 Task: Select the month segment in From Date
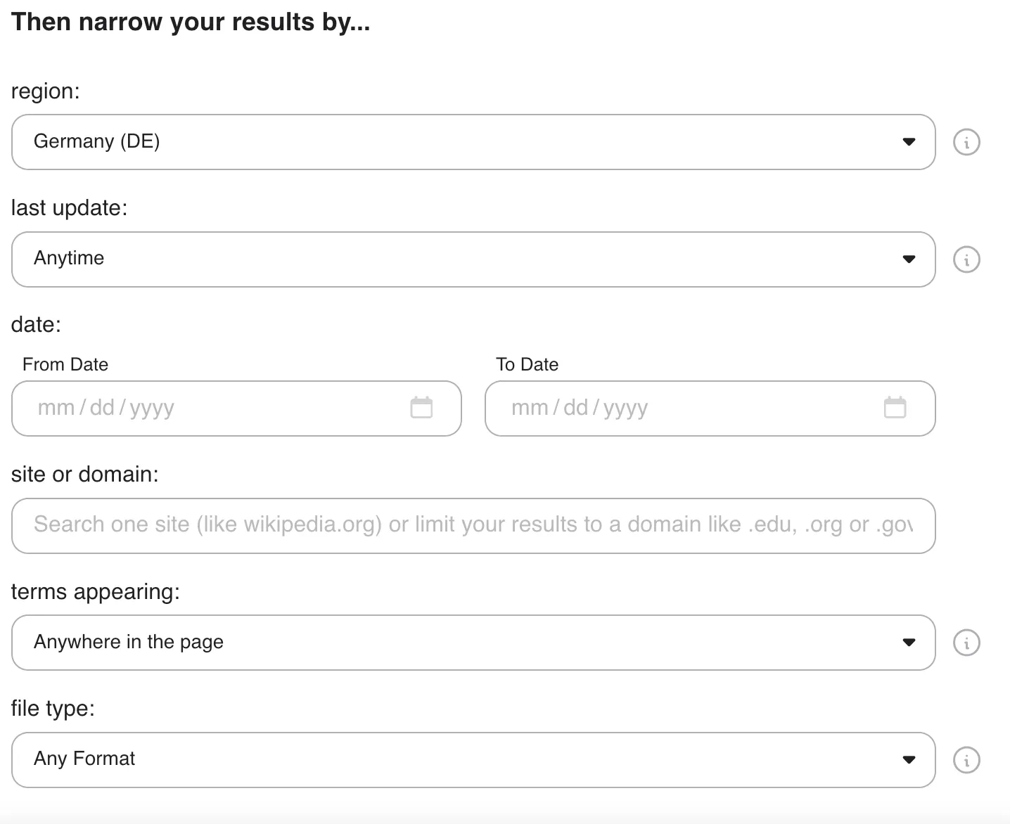pyautogui.click(x=56, y=408)
